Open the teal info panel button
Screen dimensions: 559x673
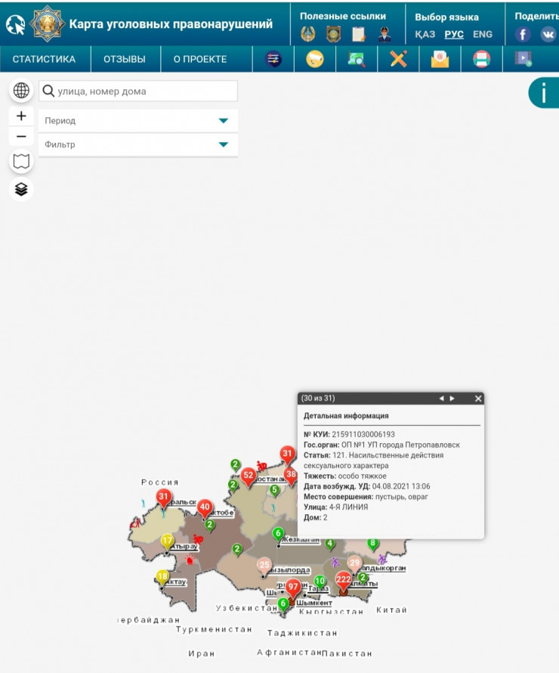point(543,92)
